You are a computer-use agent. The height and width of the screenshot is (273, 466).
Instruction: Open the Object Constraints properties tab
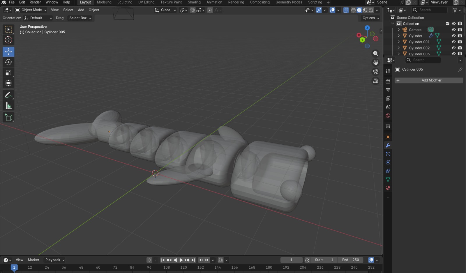(388, 171)
